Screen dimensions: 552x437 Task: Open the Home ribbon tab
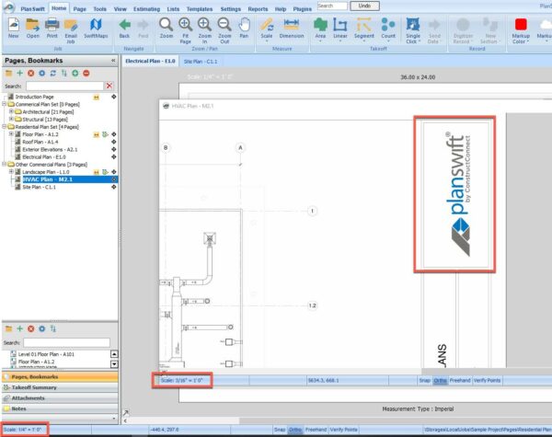point(59,8)
